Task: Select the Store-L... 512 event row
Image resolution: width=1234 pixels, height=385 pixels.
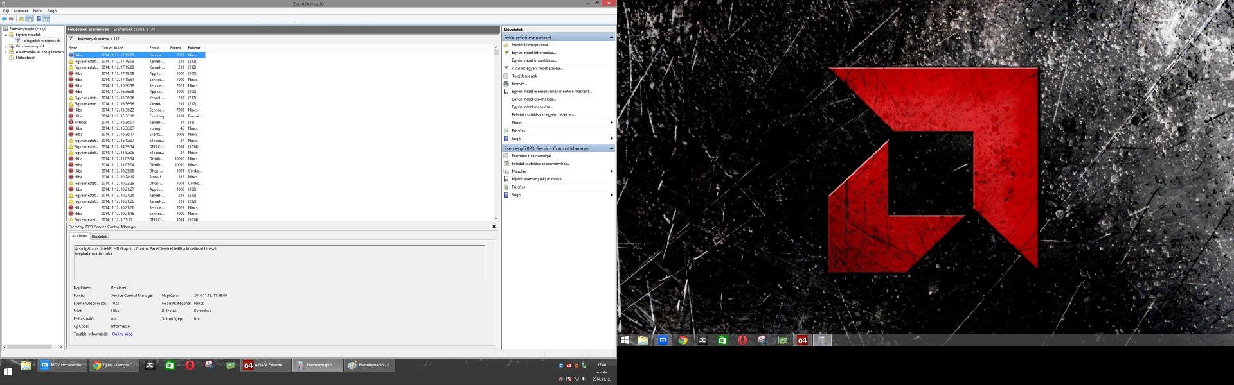Action: (x=137, y=177)
